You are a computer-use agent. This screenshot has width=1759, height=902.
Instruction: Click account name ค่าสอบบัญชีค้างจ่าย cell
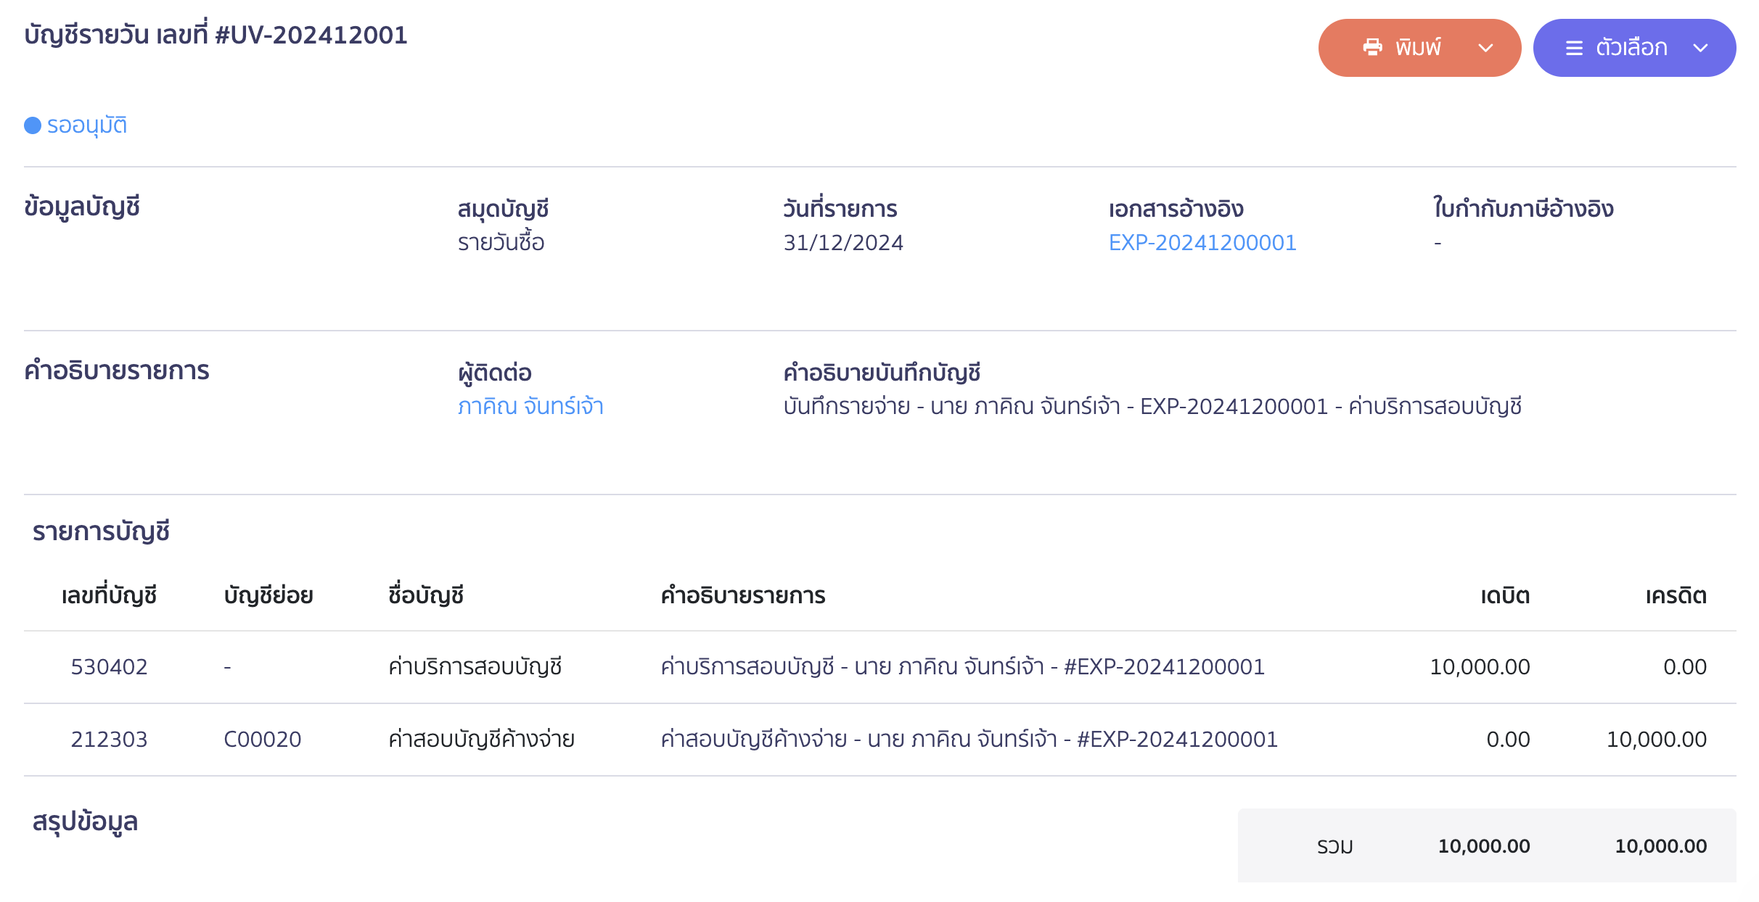pos(481,739)
